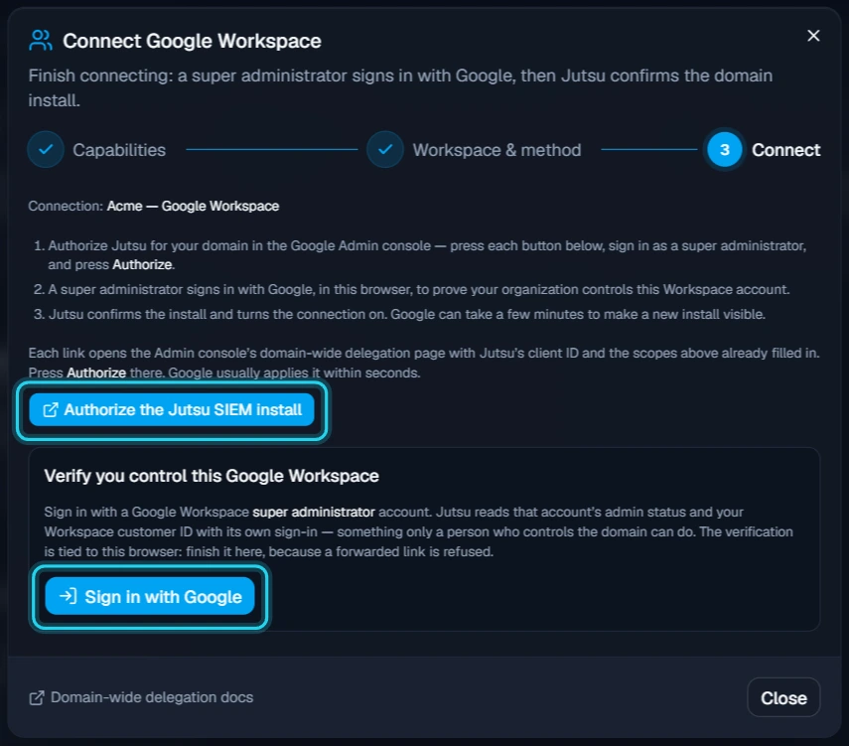Click the Close button in the footer
This screenshot has height=746, width=849.
783,697
